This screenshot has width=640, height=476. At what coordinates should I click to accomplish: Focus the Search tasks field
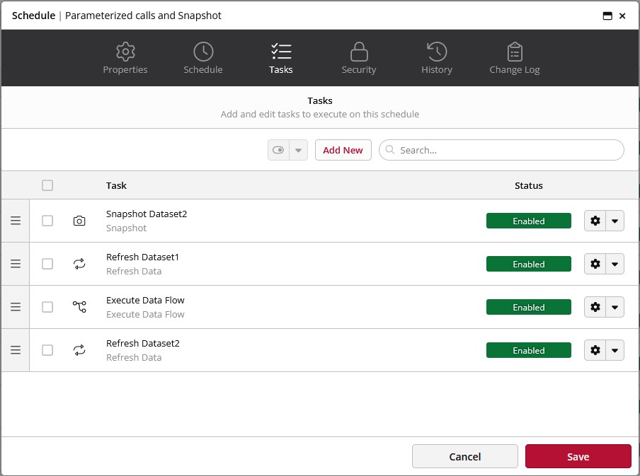pyautogui.click(x=501, y=150)
